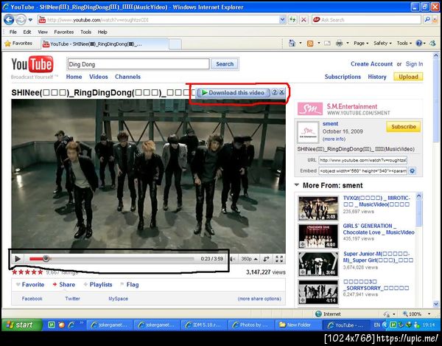Click the Playlists option
Viewport: 442px width, 346px height.
click(x=98, y=285)
